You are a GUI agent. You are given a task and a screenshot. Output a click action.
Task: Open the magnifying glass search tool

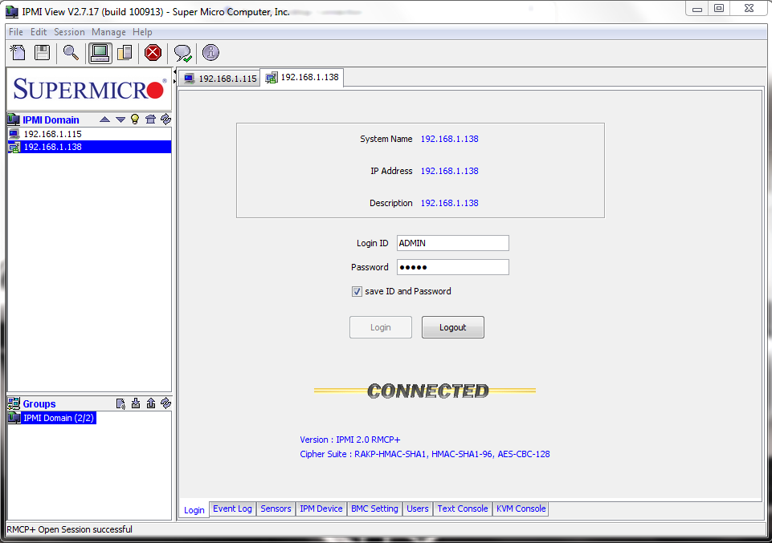pos(71,53)
